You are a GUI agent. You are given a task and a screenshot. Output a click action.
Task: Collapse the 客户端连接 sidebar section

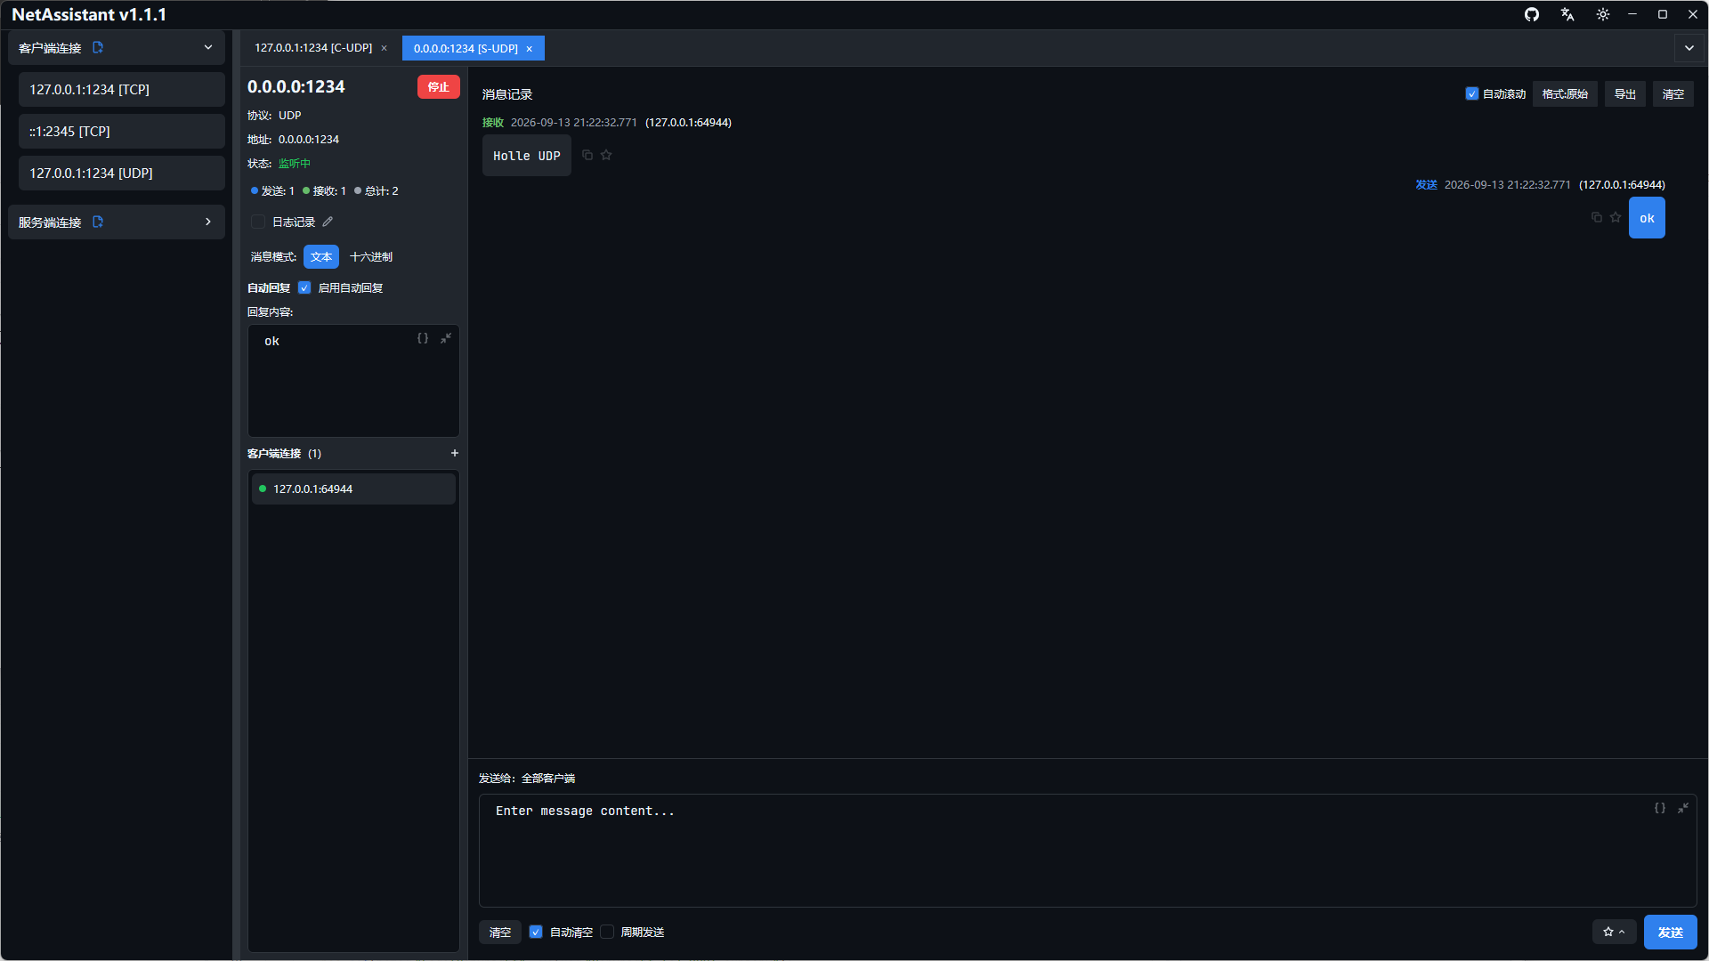pos(208,47)
